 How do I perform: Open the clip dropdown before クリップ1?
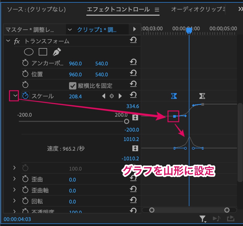pos(70,30)
